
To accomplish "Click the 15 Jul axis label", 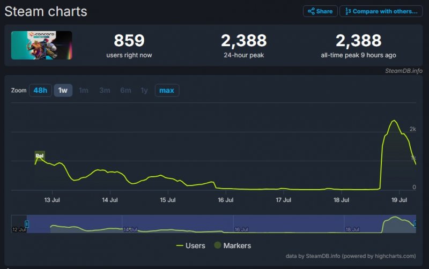I will pyautogui.click(x=168, y=200).
